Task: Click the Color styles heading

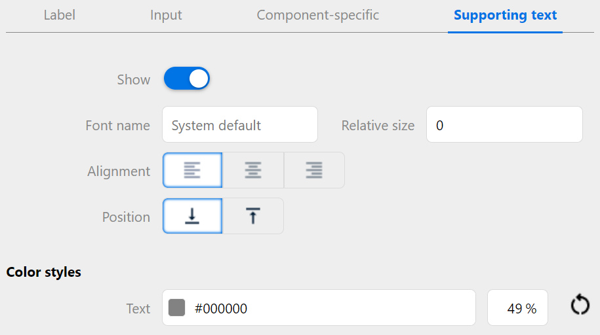Action: click(x=44, y=272)
